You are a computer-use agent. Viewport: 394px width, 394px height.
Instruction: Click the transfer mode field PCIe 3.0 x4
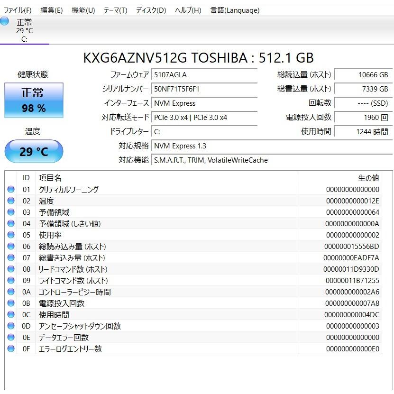pos(204,117)
